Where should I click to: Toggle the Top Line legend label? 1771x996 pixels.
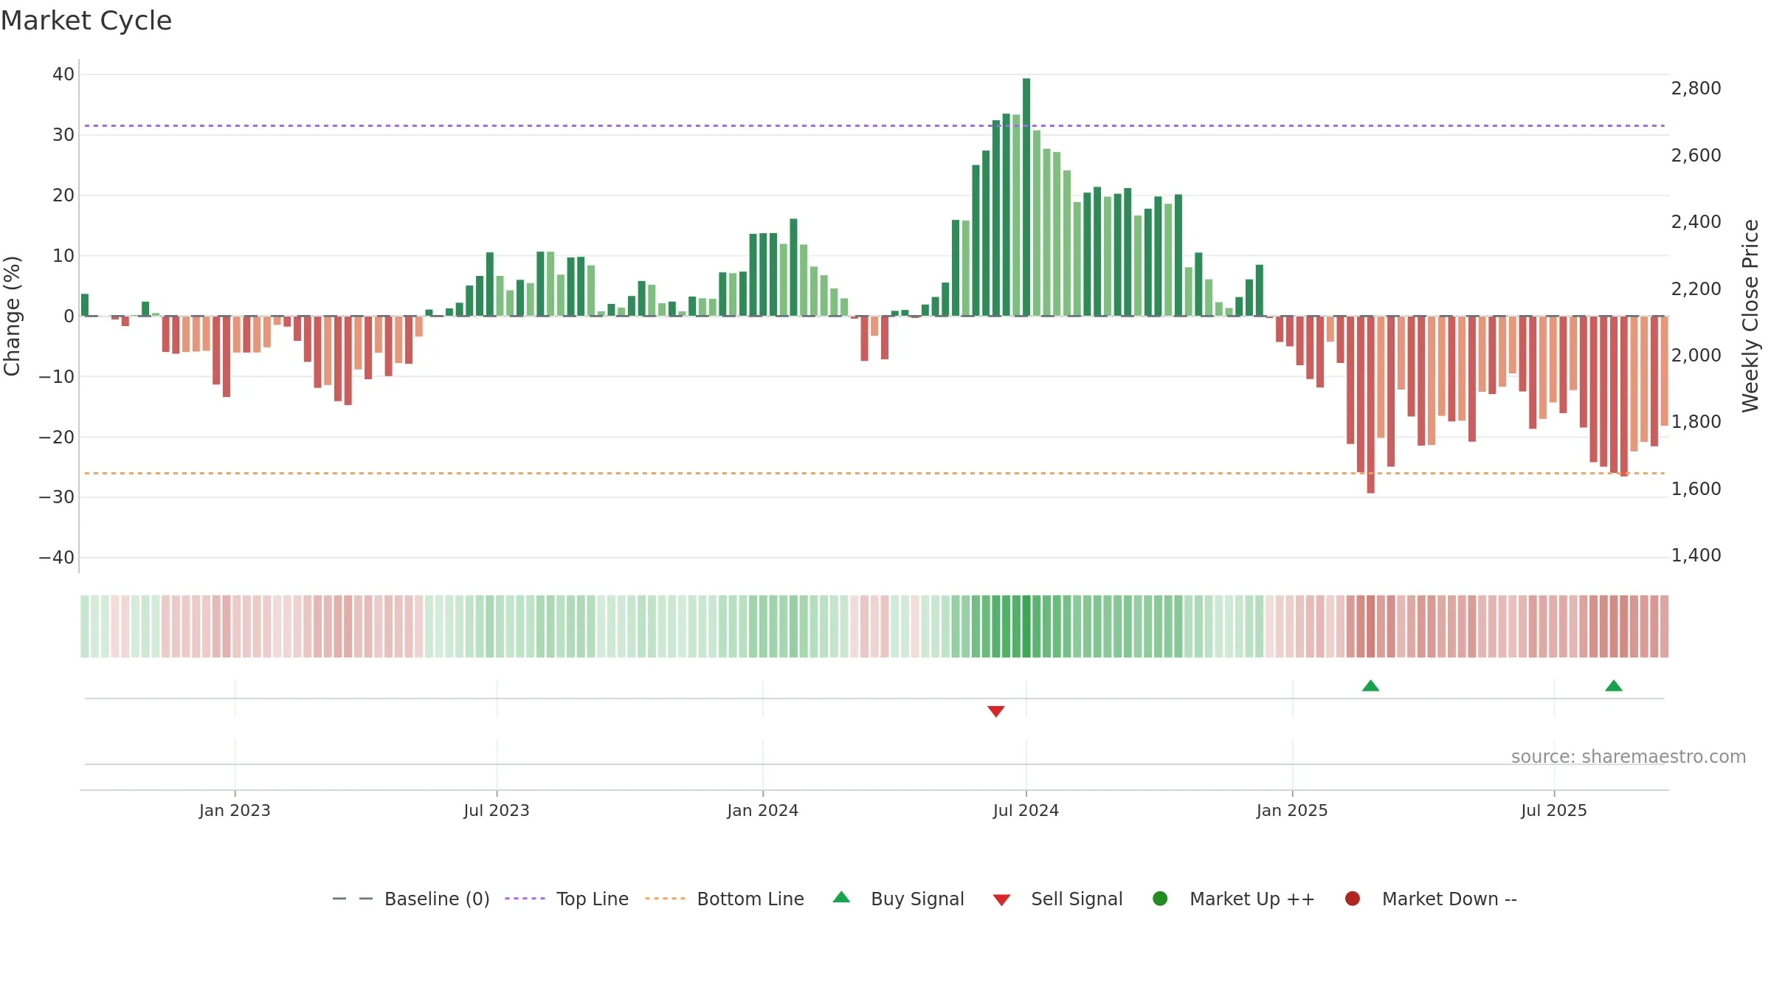click(x=593, y=899)
